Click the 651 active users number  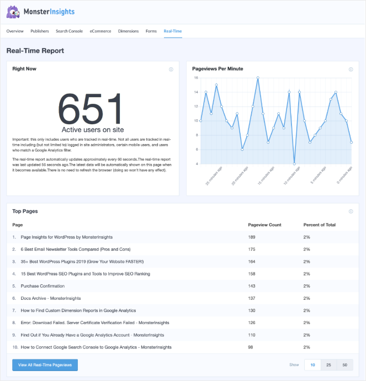pyautogui.click(x=91, y=109)
